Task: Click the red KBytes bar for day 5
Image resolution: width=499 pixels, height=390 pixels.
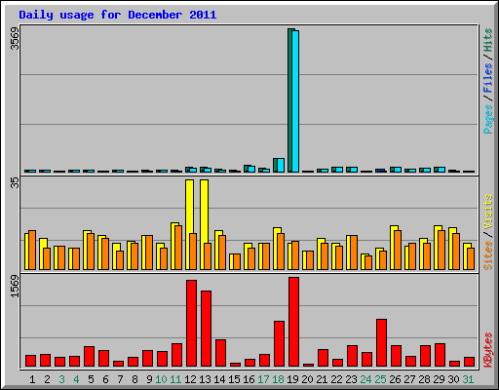Action: coord(89,357)
